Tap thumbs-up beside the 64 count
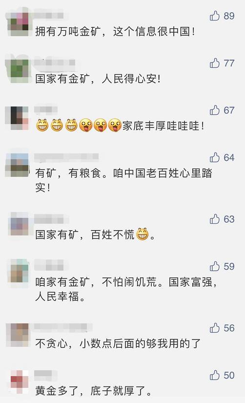 215,158
